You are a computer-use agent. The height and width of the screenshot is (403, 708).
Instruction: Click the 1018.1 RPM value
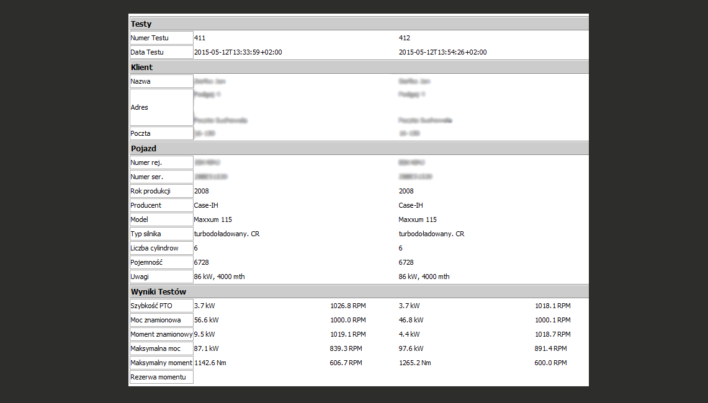point(553,306)
